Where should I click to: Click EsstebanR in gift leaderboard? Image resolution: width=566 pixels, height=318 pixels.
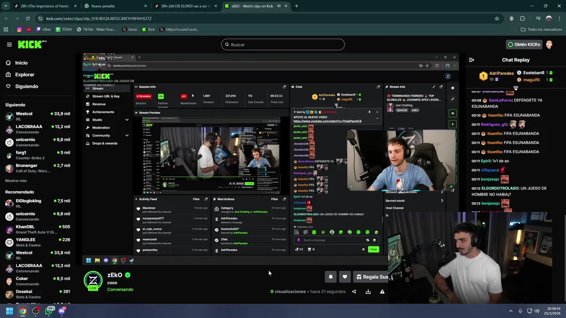(x=534, y=73)
